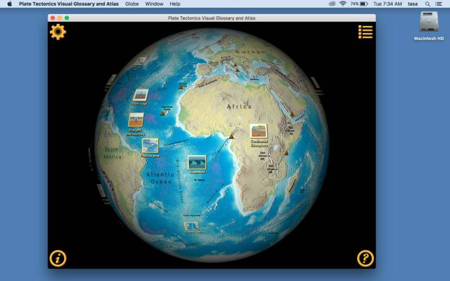The width and height of the screenshot is (450, 281).
Task: Select the volcano marker near the Red Sea's southern end
Action: click(292, 114)
